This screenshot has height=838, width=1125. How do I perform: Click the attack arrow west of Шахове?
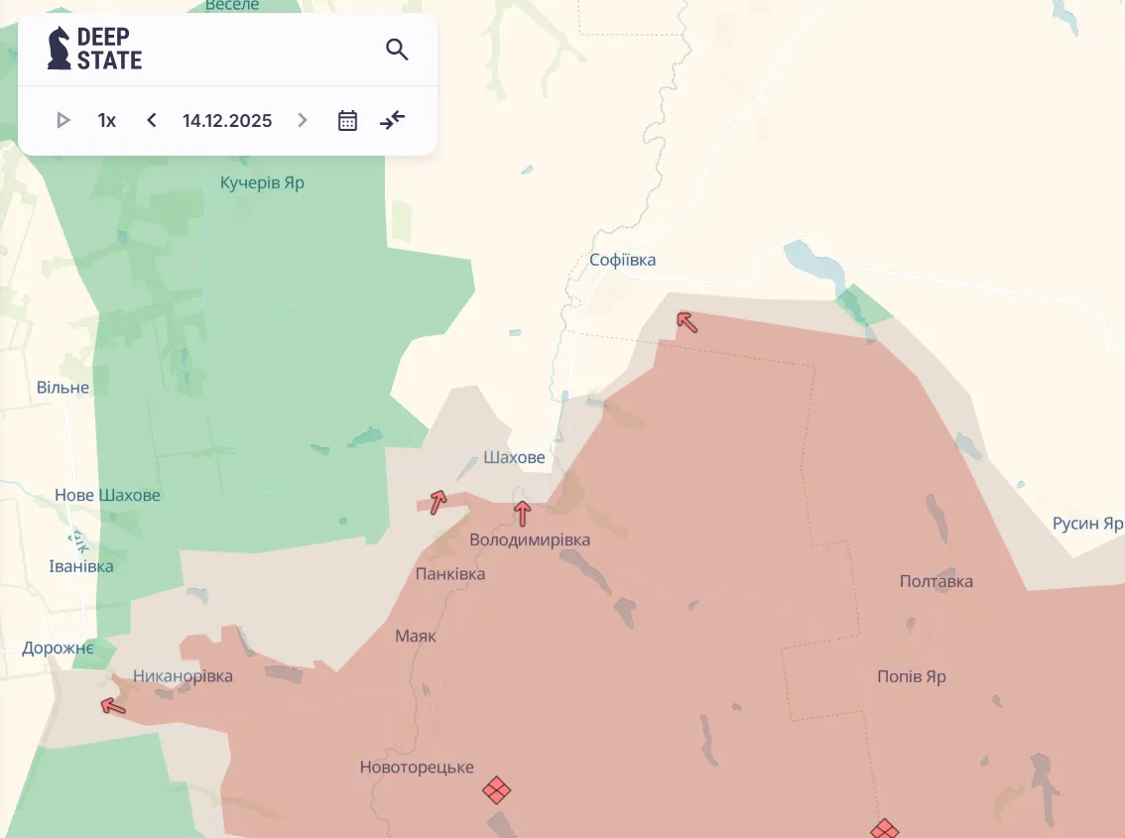pyautogui.click(x=437, y=501)
